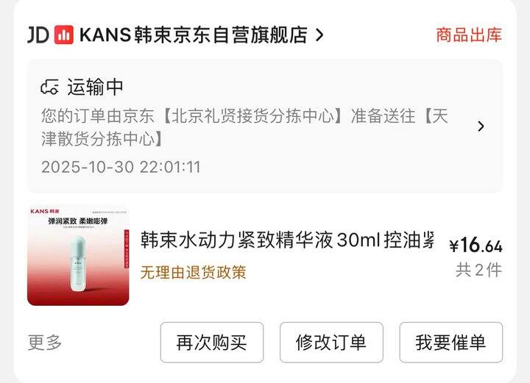Click the 共2件 item count
The height and width of the screenshot is (383, 530).
(x=479, y=271)
